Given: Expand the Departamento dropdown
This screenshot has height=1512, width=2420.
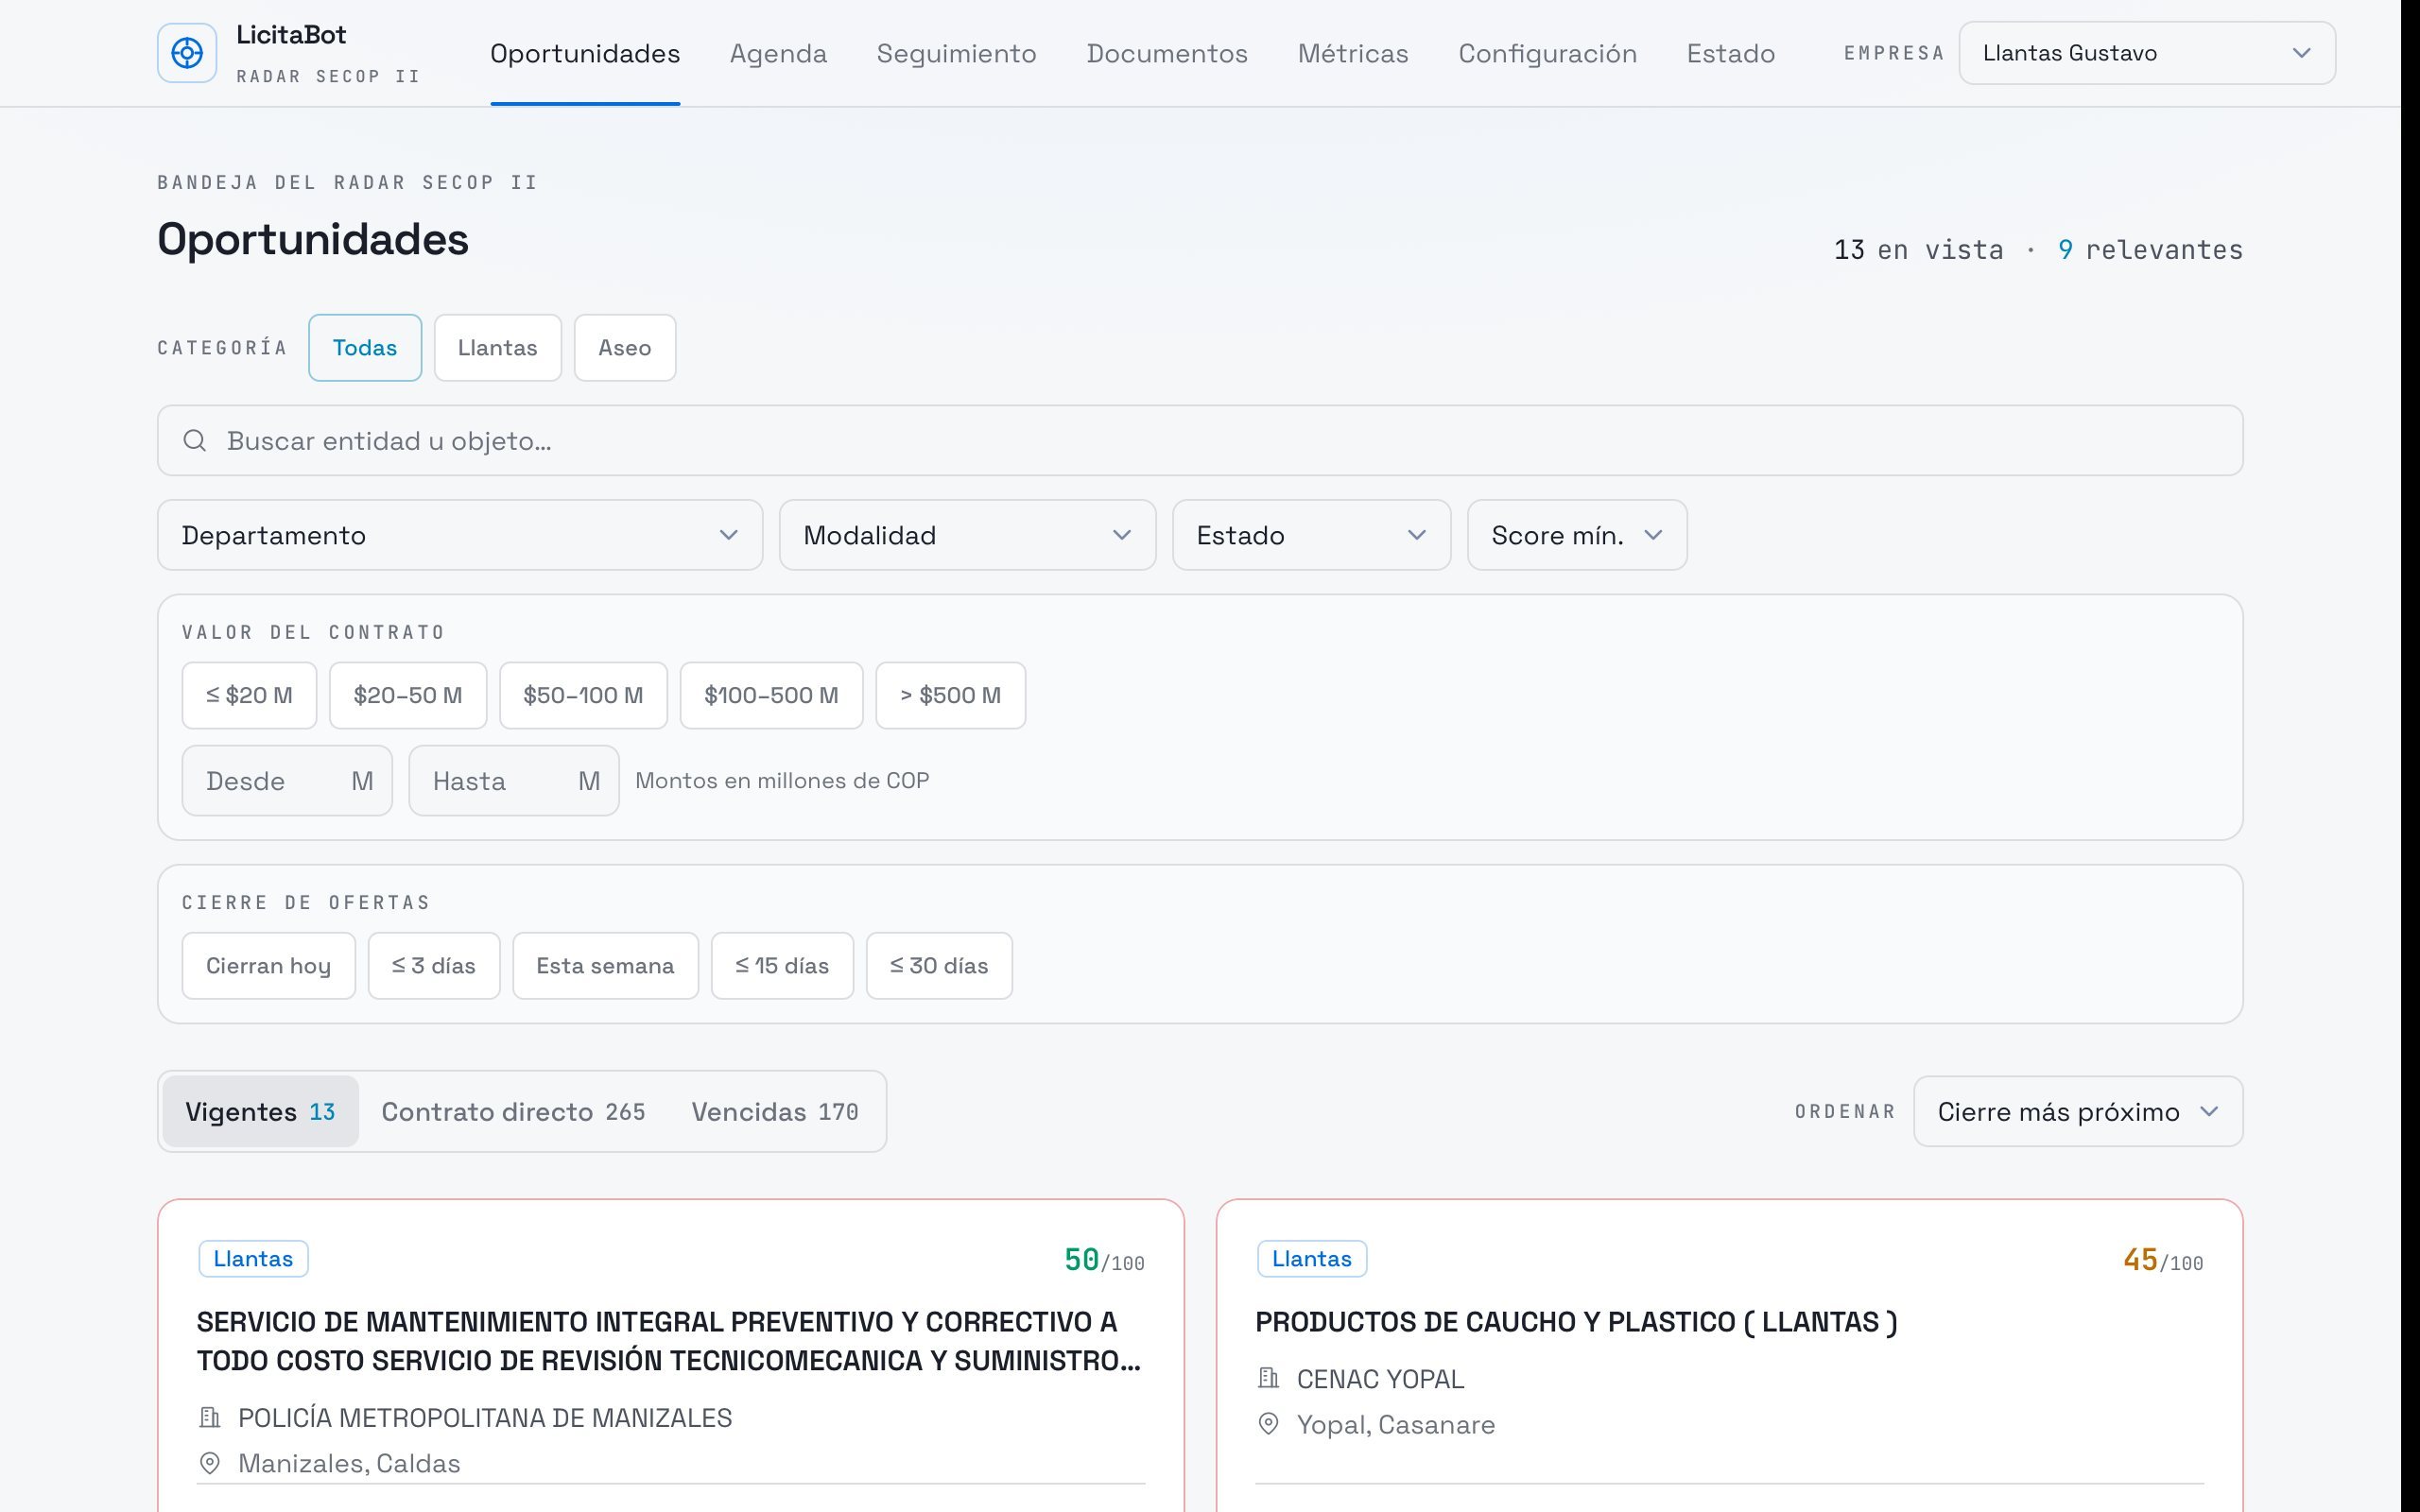Looking at the screenshot, I should tap(460, 535).
